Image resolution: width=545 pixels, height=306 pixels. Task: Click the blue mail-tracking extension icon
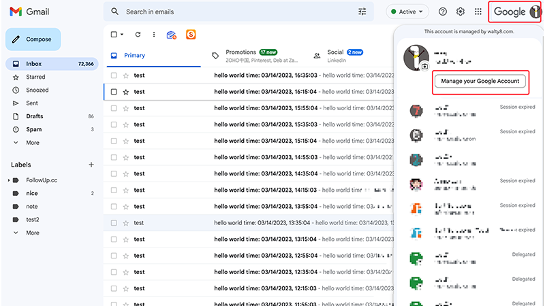[172, 35]
